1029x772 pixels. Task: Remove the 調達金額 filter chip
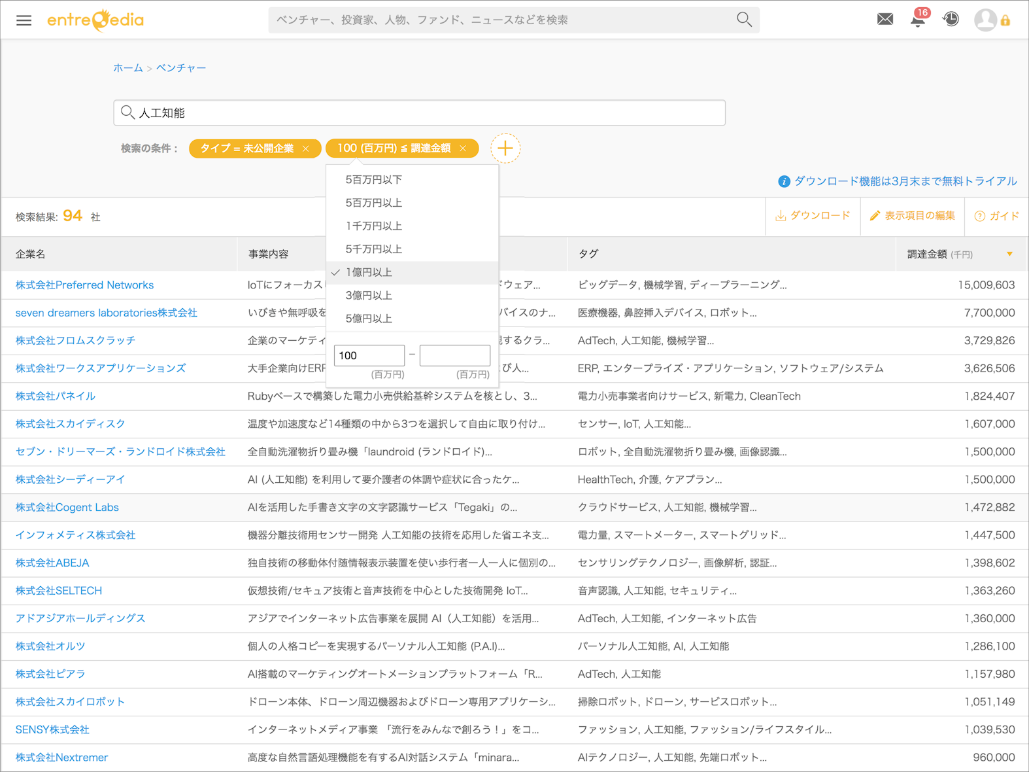point(464,149)
